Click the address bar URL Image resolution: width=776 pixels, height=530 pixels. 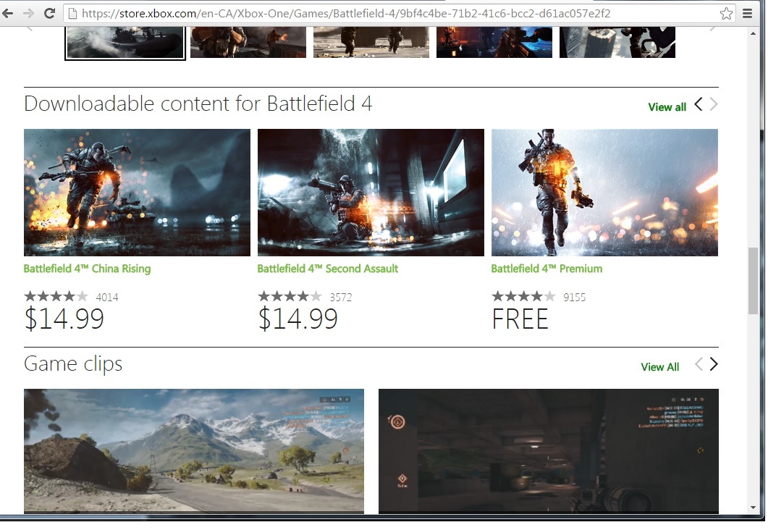coord(346,13)
